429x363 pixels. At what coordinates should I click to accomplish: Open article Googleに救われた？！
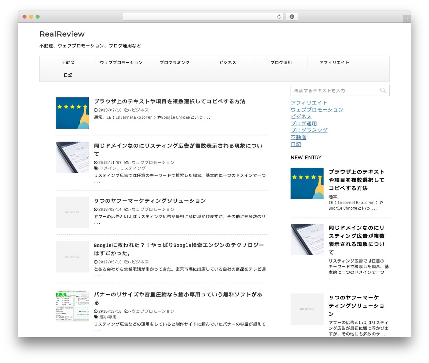179,249
